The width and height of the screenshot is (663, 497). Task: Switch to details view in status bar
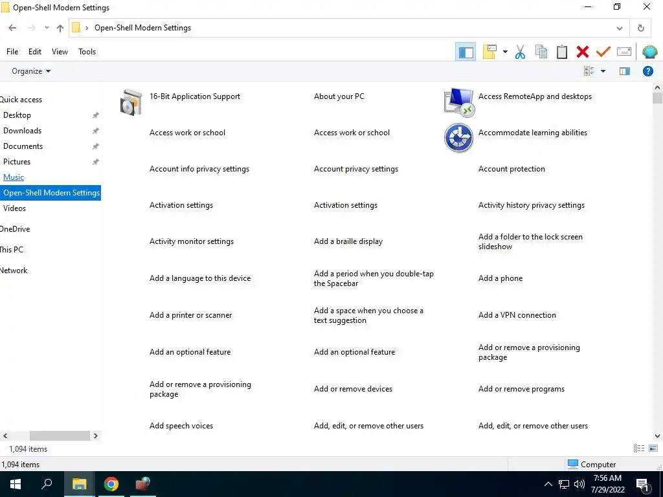point(639,448)
